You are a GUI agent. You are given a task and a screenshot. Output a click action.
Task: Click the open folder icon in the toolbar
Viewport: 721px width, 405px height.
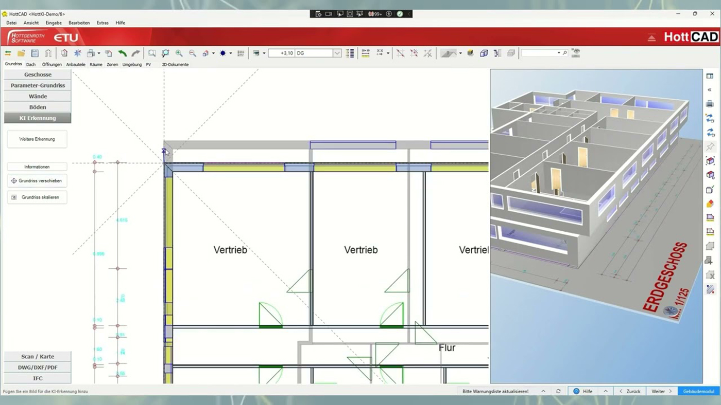[21, 53]
